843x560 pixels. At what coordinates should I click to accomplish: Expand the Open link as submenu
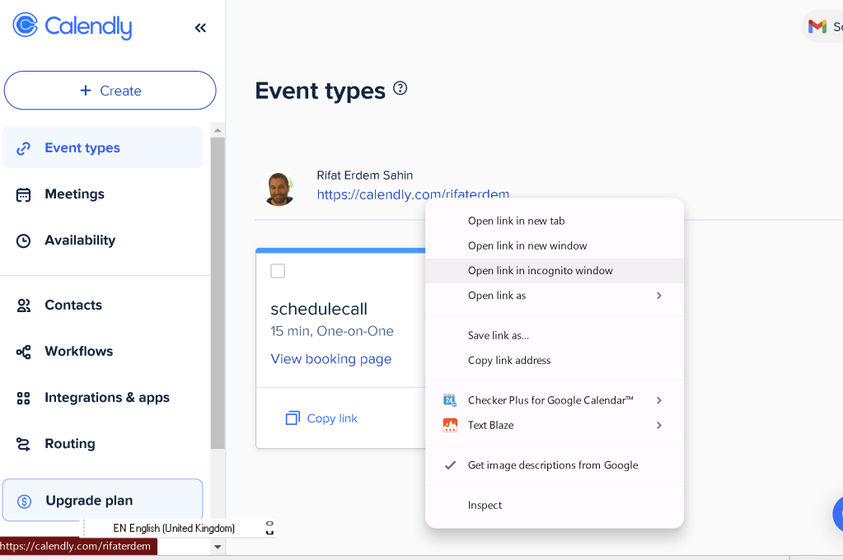click(555, 295)
